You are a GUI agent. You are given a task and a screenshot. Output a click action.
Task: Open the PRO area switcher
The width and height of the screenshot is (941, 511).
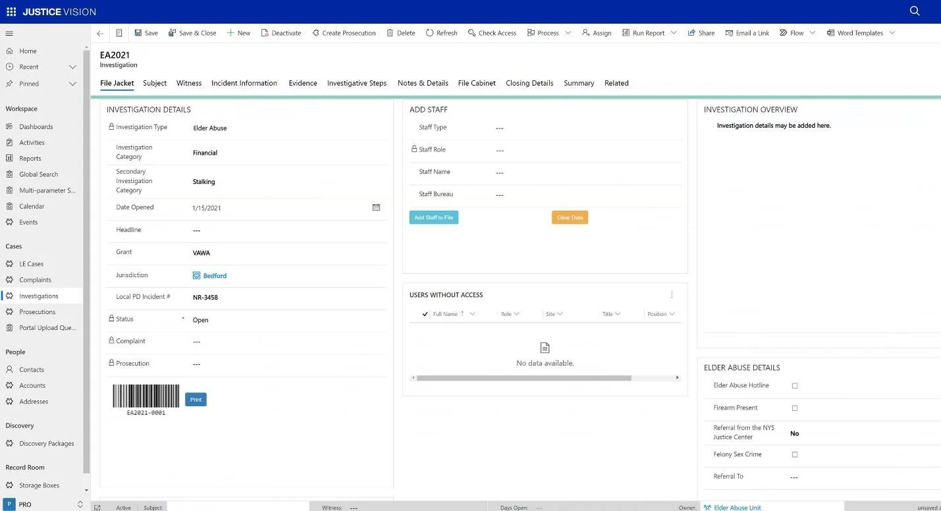click(x=80, y=504)
